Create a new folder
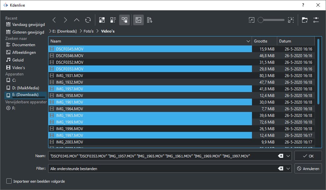Viewport: 326px width, 190px height. coord(304,20)
